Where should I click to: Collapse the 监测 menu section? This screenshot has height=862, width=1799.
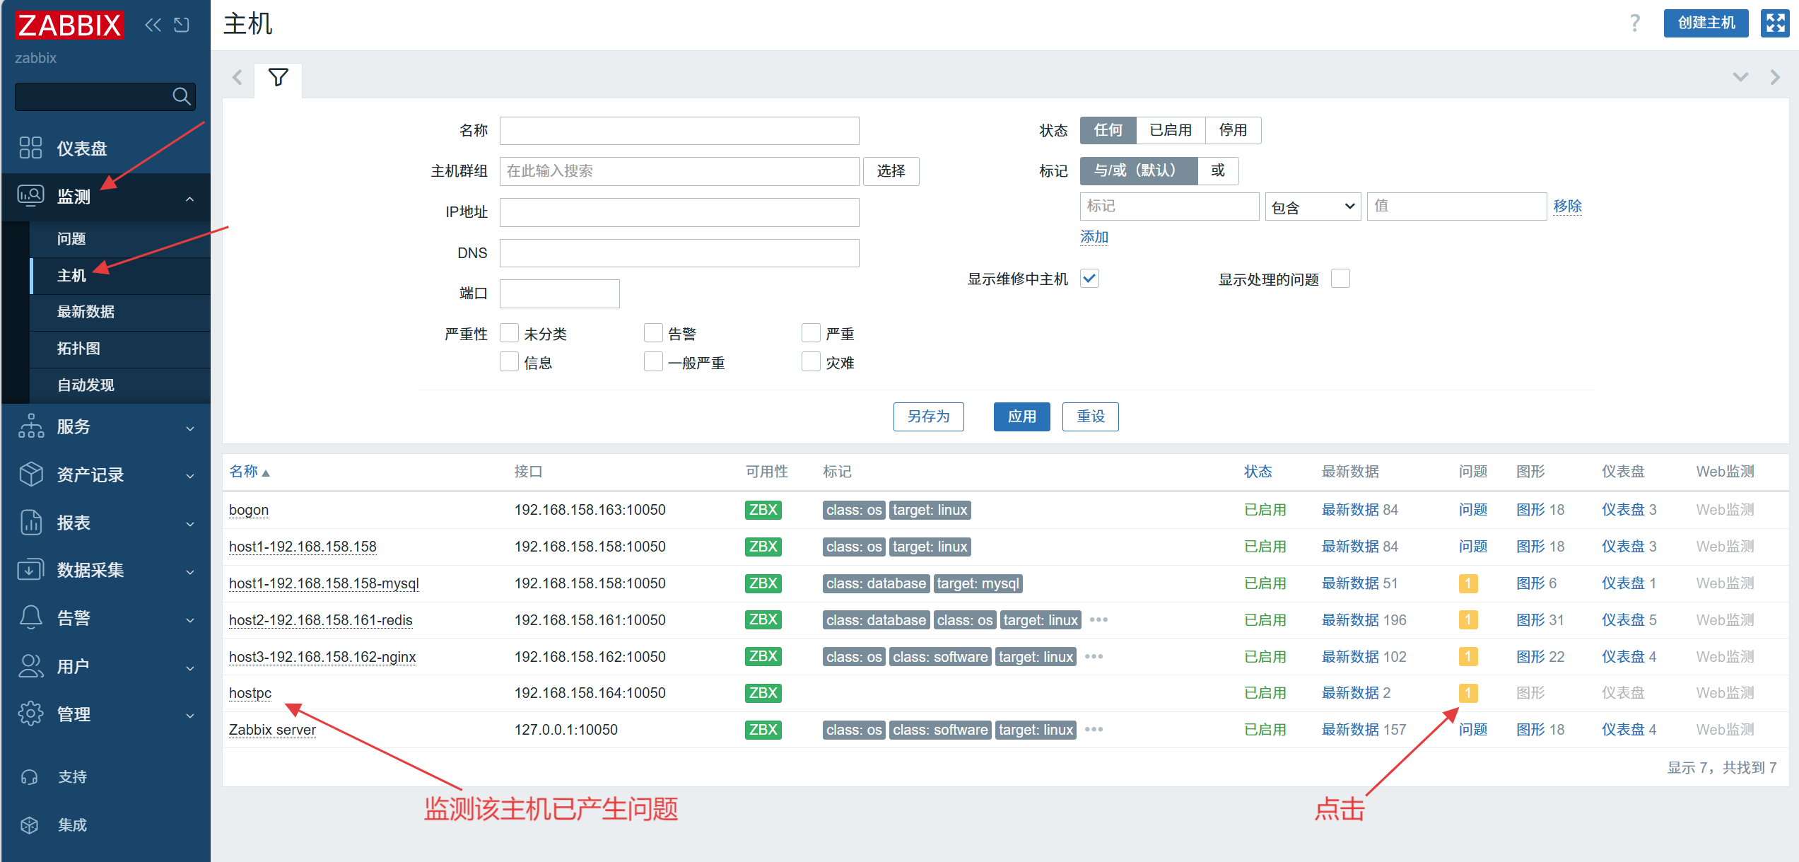pyautogui.click(x=189, y=199)
